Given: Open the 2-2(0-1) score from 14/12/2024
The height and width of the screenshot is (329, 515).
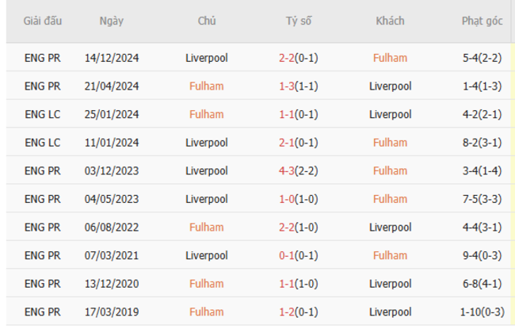Looking at the screenshot, I should (299, 58).
